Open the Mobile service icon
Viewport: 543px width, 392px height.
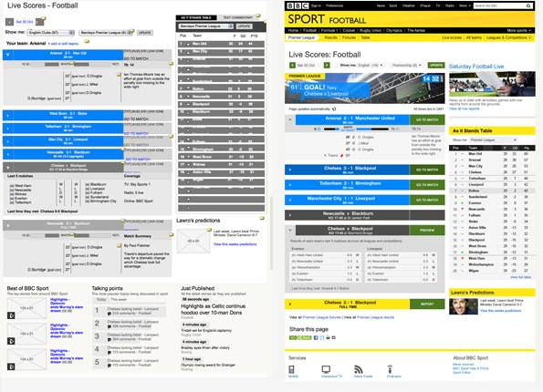point(292,369)
